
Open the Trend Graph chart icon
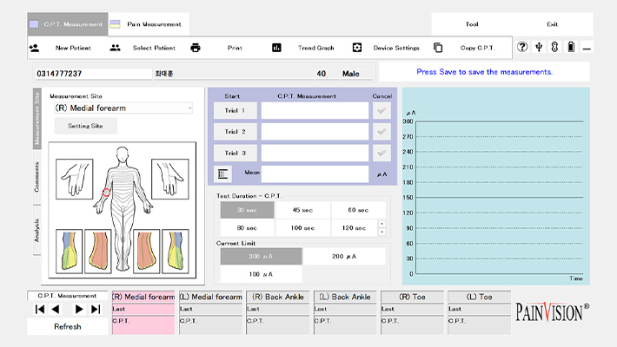(276, 48)
